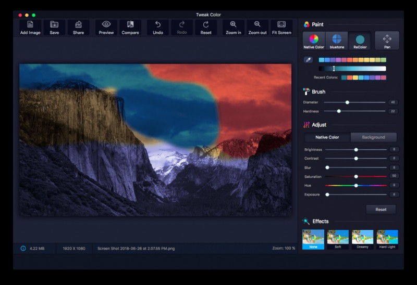Click the Brush section paint roller icon
The width and height of the screenshot is (417, 285).
(306, 92)
